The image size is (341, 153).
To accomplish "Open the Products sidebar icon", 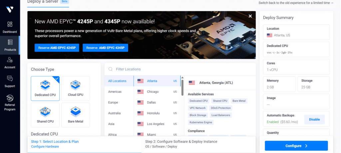I will click(x=10, y=42).
